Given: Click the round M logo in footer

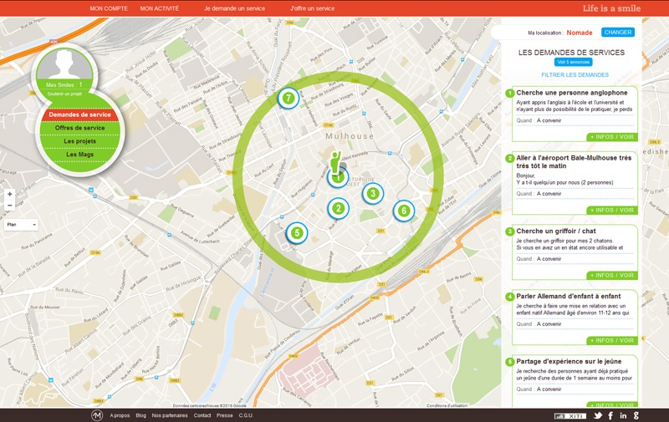Looking at the screenshot, I should (97, 415).
